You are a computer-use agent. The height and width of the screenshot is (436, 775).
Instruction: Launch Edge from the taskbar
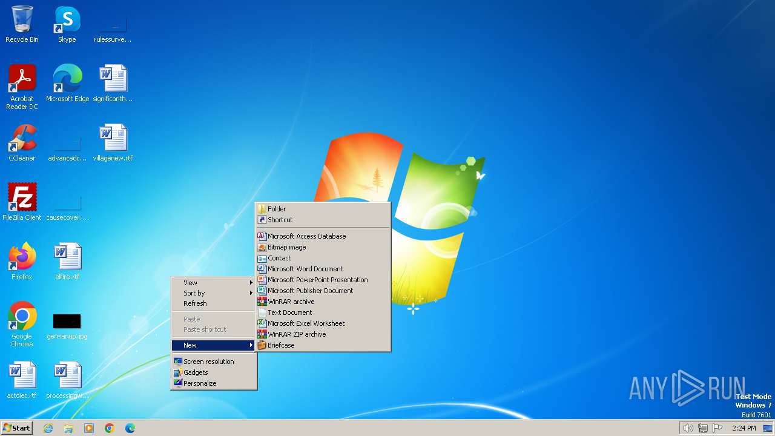[x=130, y=428]
